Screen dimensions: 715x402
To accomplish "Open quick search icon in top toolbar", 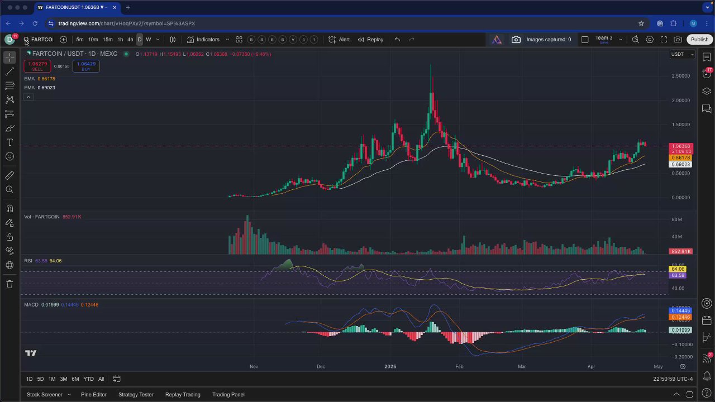I will click(636, 40).
